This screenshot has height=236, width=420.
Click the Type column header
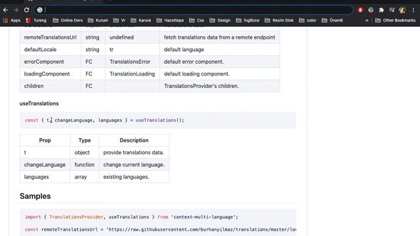[x=85, y=140]
